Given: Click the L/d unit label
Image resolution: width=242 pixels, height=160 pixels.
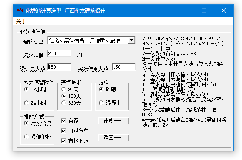Looking at the screenshot, I should 78,55.
